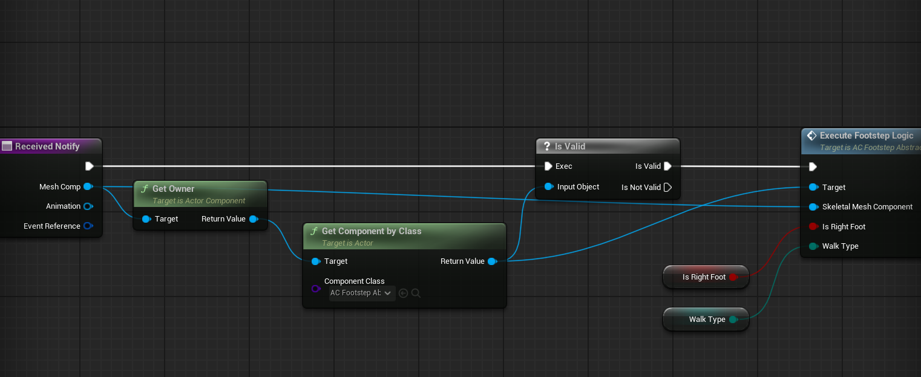921x377 pixels.
Task: Click Execute Footstep Logic exec input pin
Action: click(x=813, y=166)
